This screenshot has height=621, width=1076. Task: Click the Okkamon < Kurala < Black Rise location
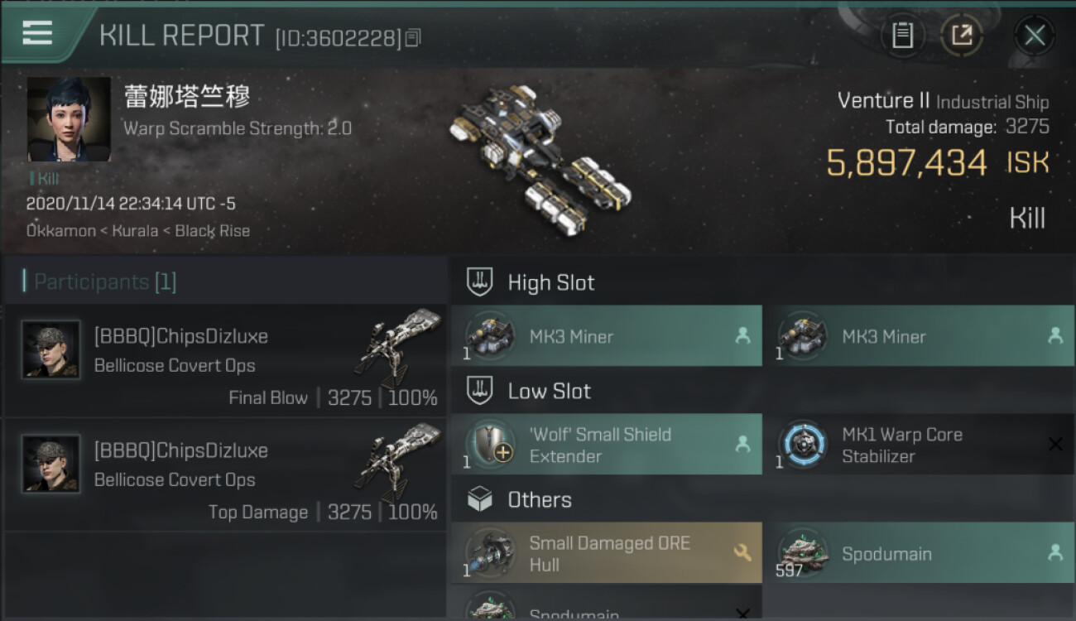pos(137,230)
